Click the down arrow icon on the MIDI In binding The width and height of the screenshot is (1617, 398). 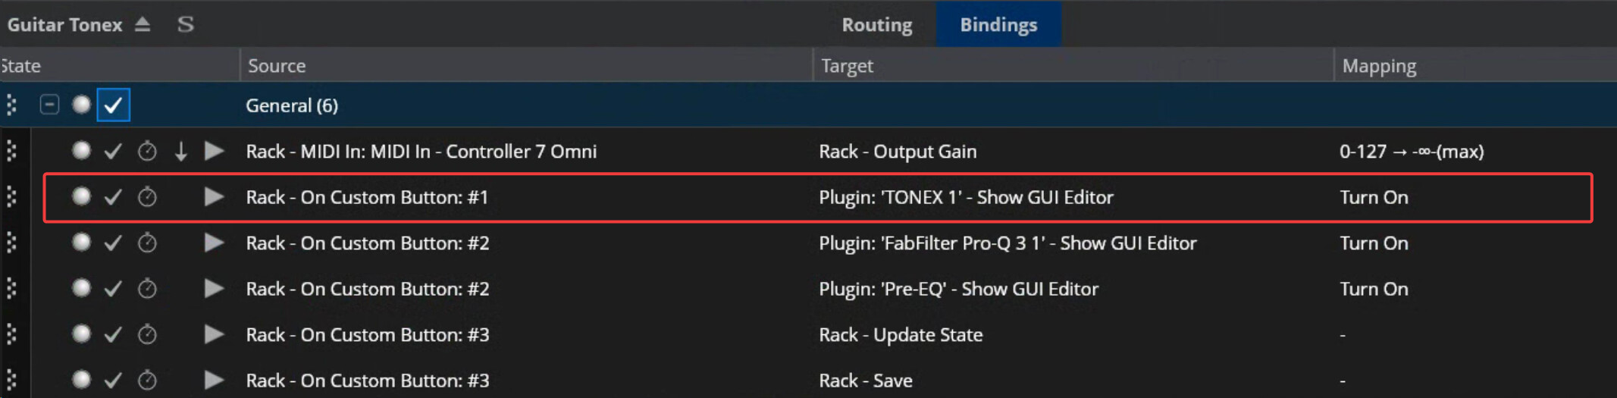(x=180, y=151)
